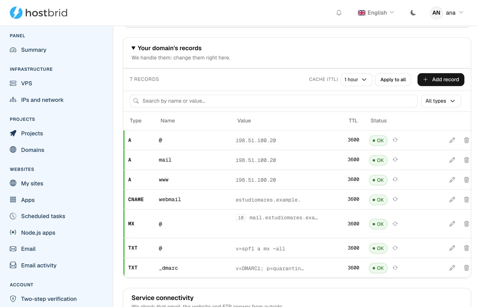The height and width of the screenshot is (307, 477).
Task: Click the Type column header
Action: click(135, 121)
